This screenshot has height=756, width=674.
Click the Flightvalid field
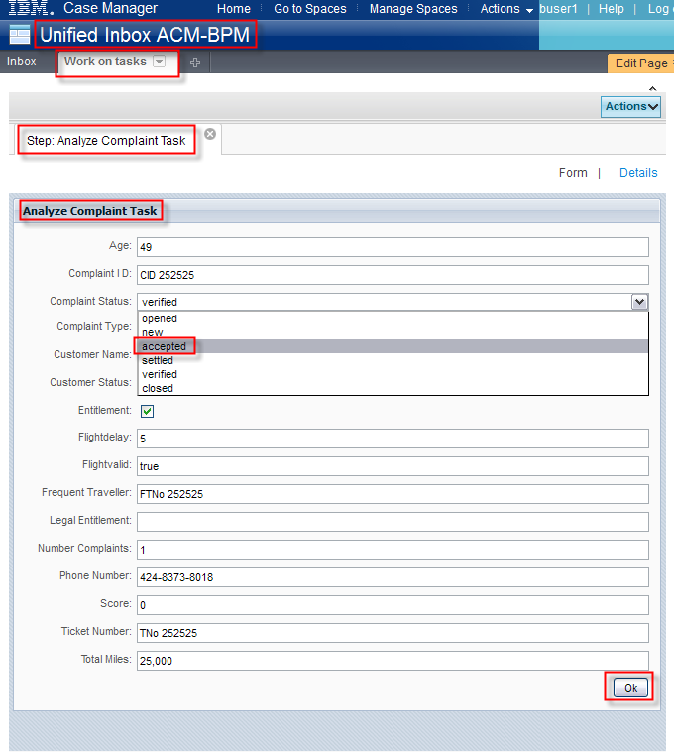[x=393, y=466]
